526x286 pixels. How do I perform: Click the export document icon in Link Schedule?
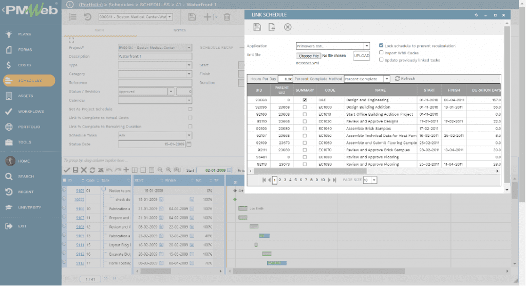(x=272, y=27)
